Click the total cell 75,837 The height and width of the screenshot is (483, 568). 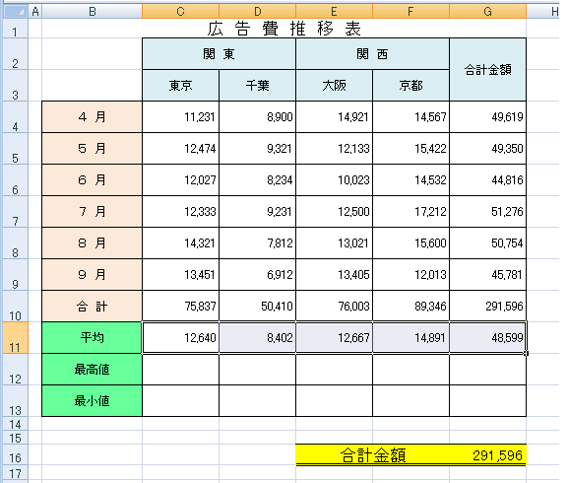tap(180, 306)
